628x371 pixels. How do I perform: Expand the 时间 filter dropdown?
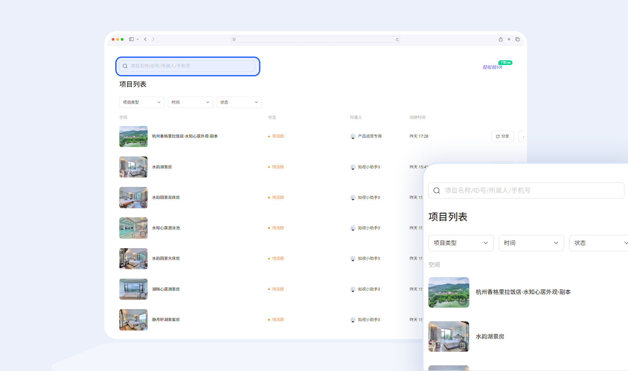(x=190, y=102)
